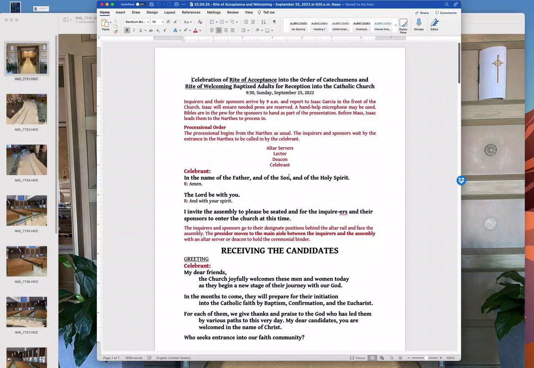This screenshot has height=368, width=534.
Task: Toggle Underline formatting
Action: point(141,30)
